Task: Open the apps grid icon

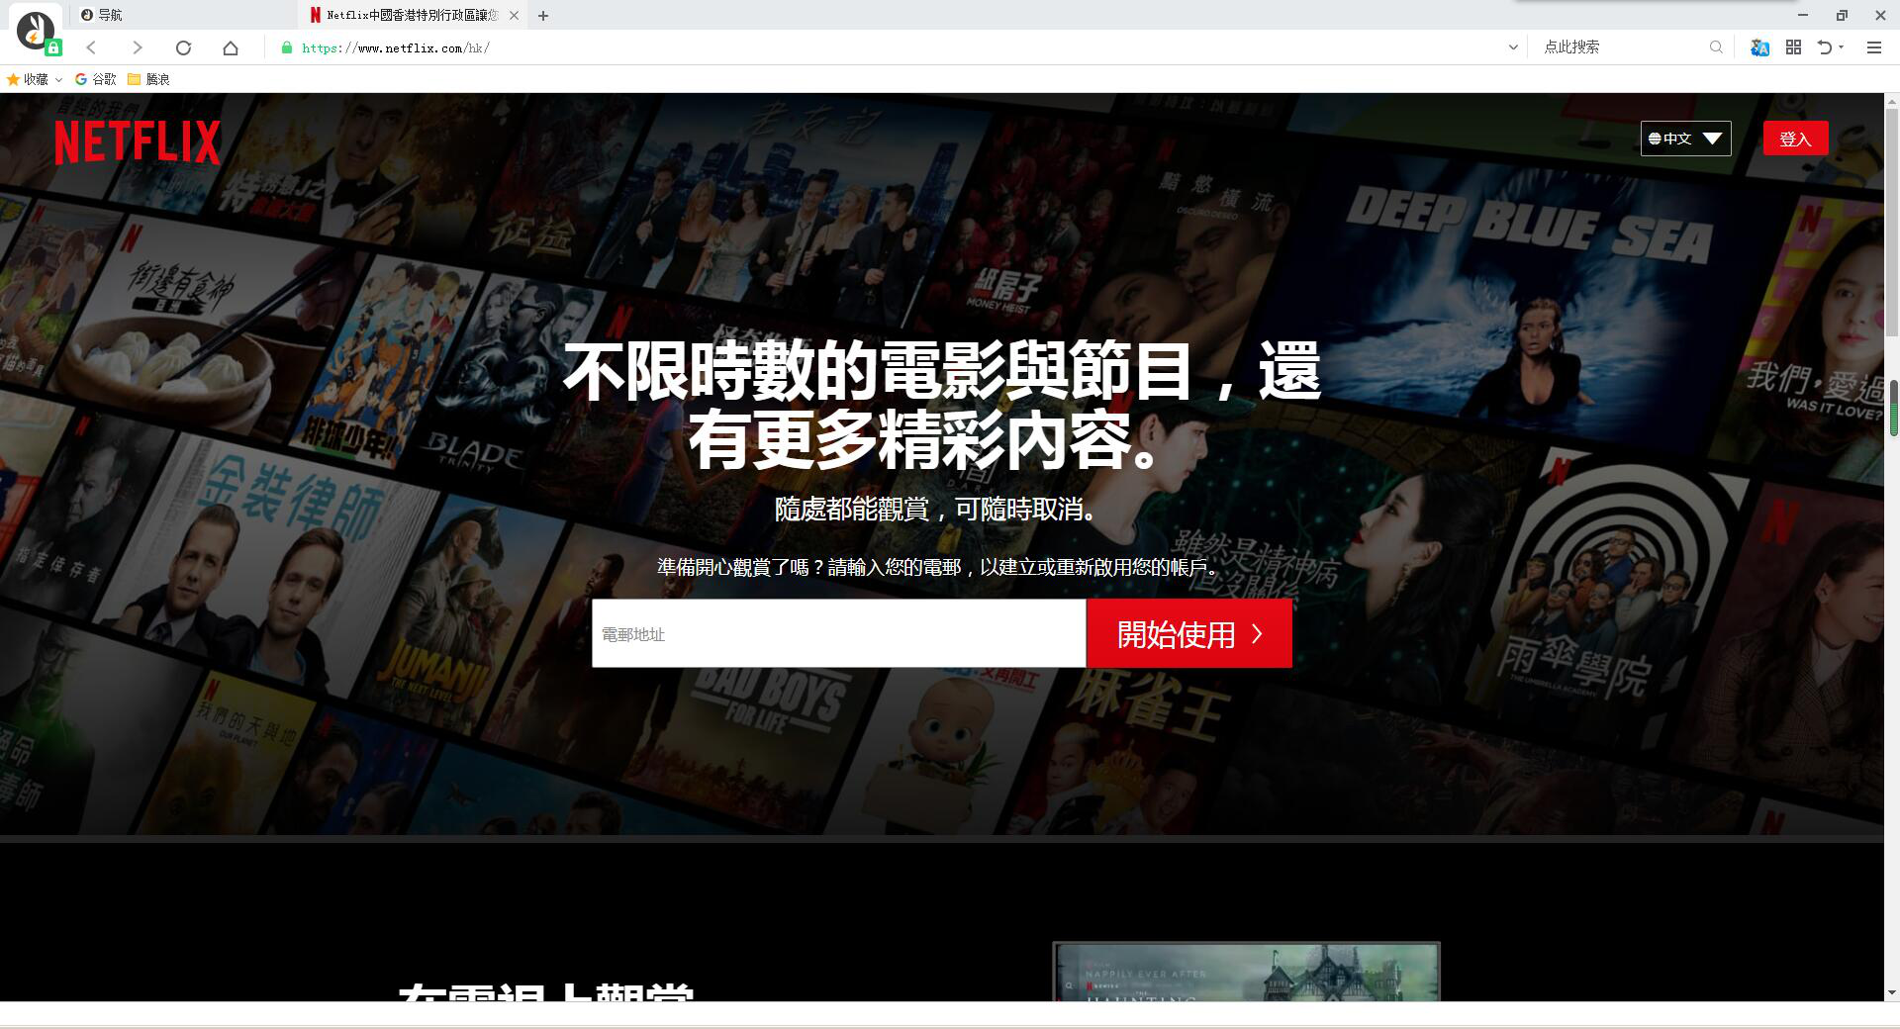Action: point(1793,47)
